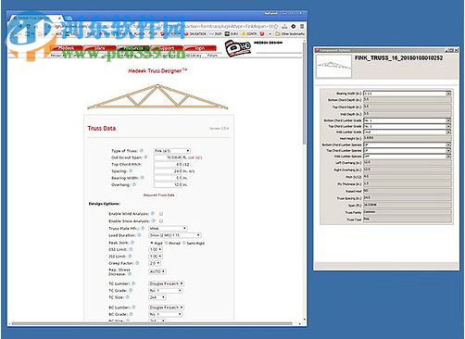Open help icon beside JSI Limit
This screenshot has height=339, width=465.
tap(130, 257)
